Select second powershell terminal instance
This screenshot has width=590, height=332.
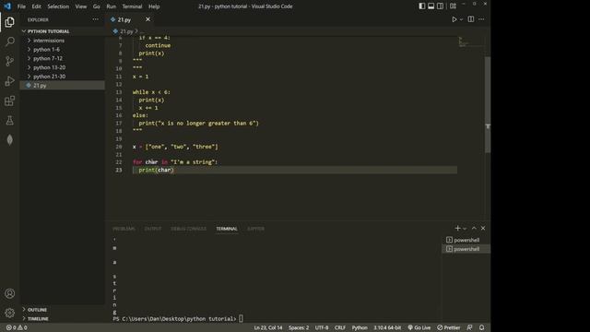click(x=466, y=249)
